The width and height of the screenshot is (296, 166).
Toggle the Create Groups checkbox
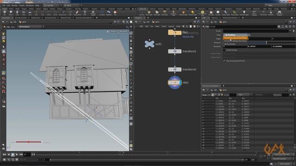click(224, 50)
